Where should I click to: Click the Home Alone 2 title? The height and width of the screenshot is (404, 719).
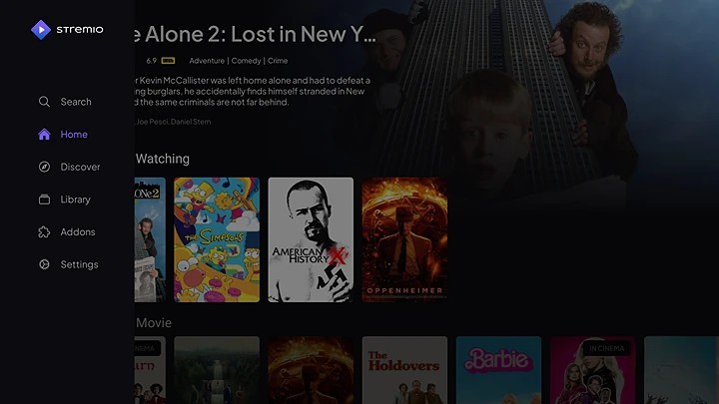pyautogui.click(x=256, y=34)
